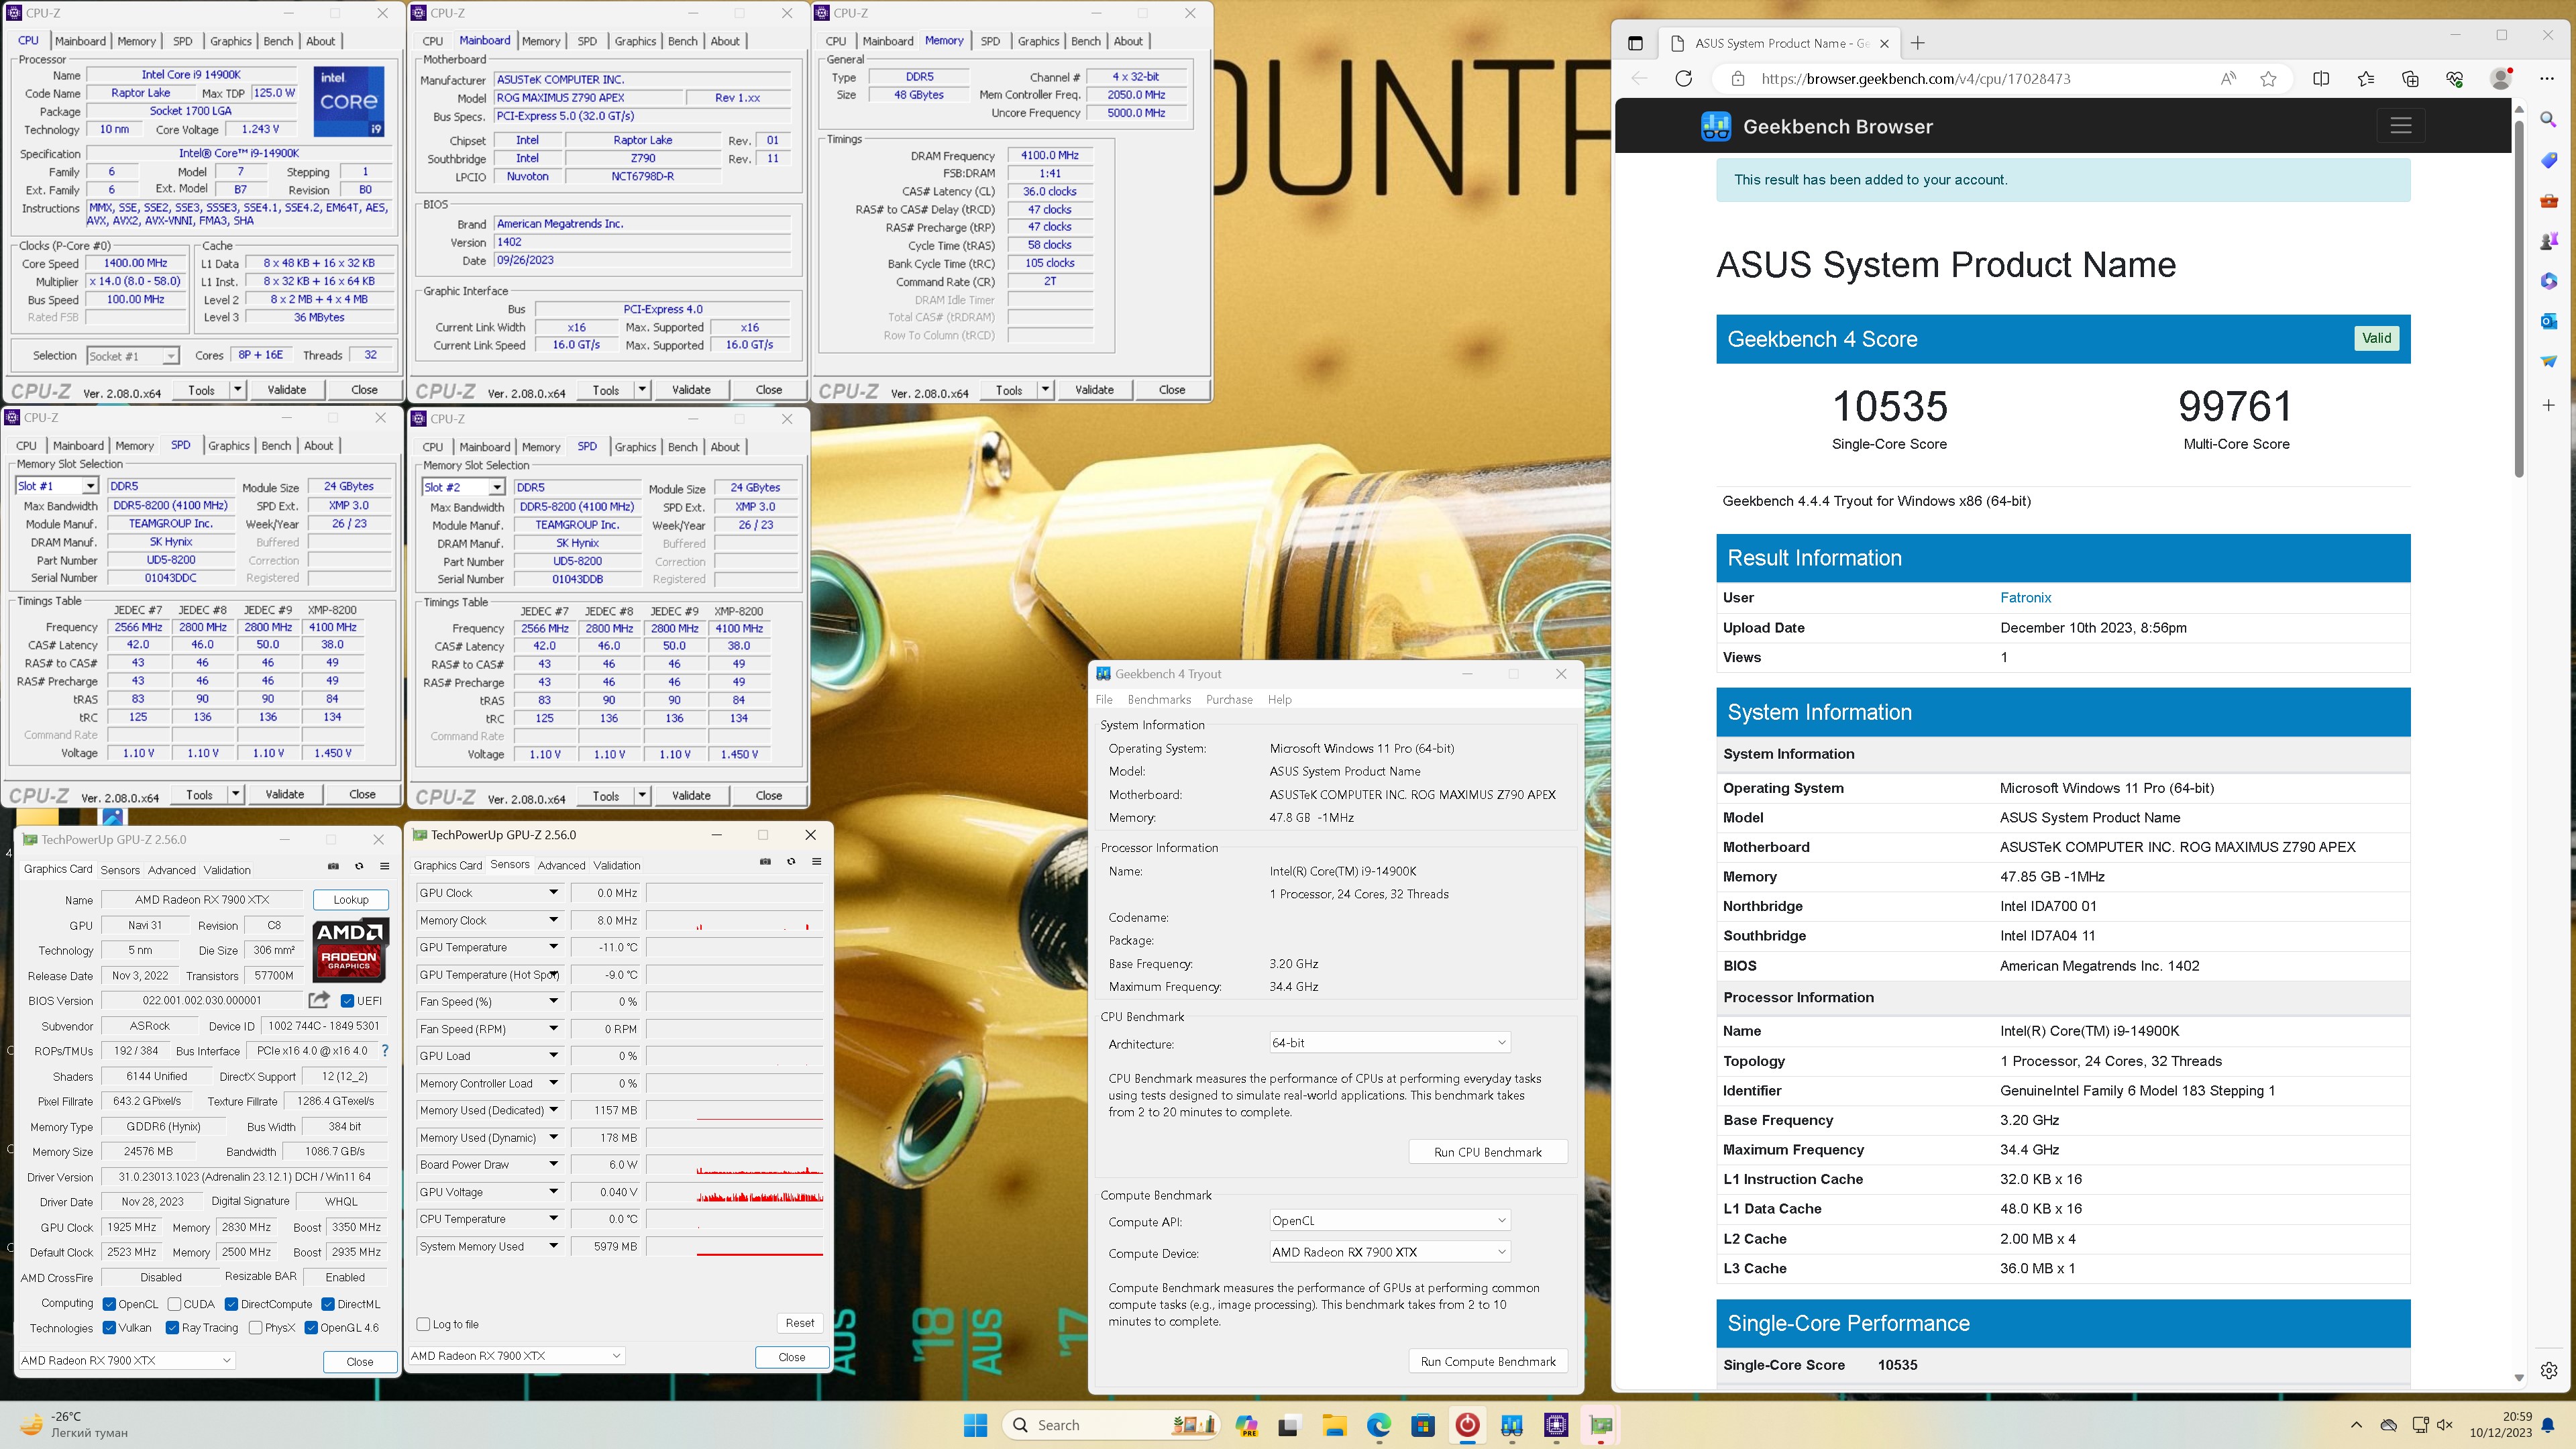Screen dimensions: 2576x1449
Task: Click the BIOS share/export icon in GPU-Z
Action: 319,1000
